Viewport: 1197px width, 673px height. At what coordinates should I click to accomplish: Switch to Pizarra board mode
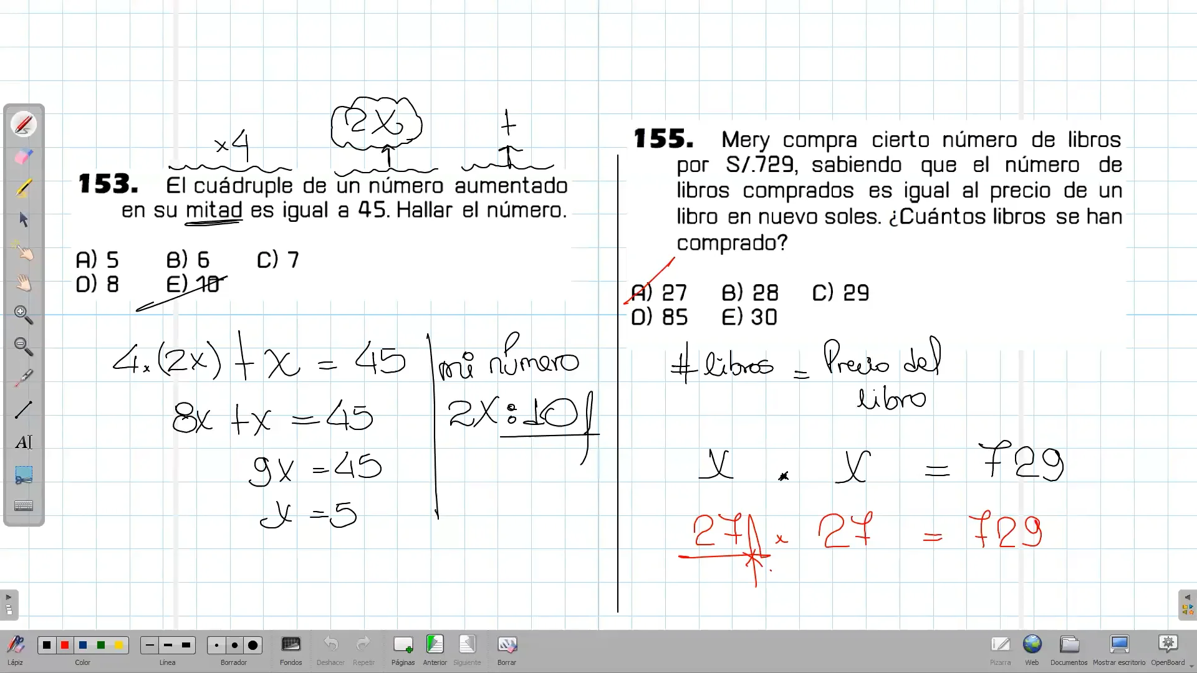click(1001, 650)
